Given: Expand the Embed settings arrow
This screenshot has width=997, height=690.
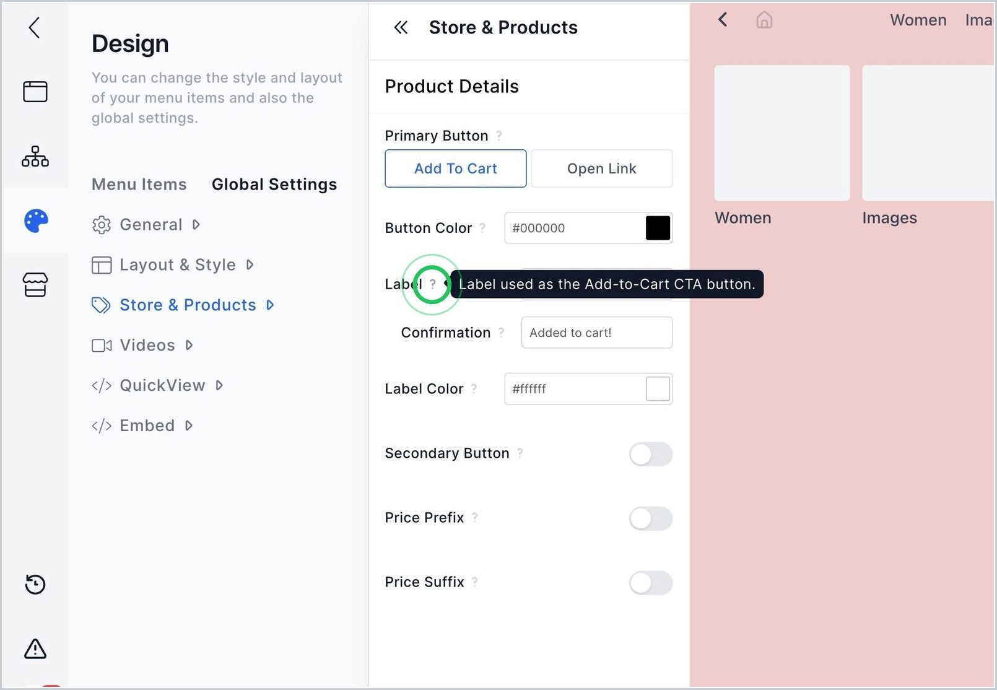Looking at the screenshot, I should click(189, 426).
